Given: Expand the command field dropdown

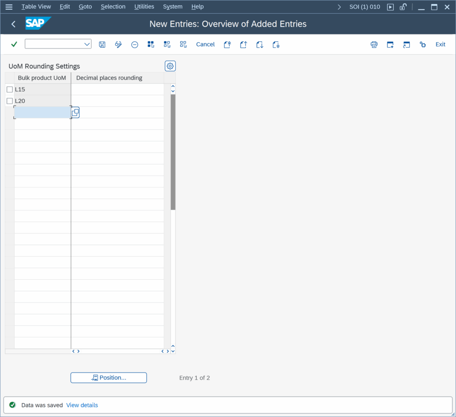Looking at the screenshot, I should coord(87,44).
